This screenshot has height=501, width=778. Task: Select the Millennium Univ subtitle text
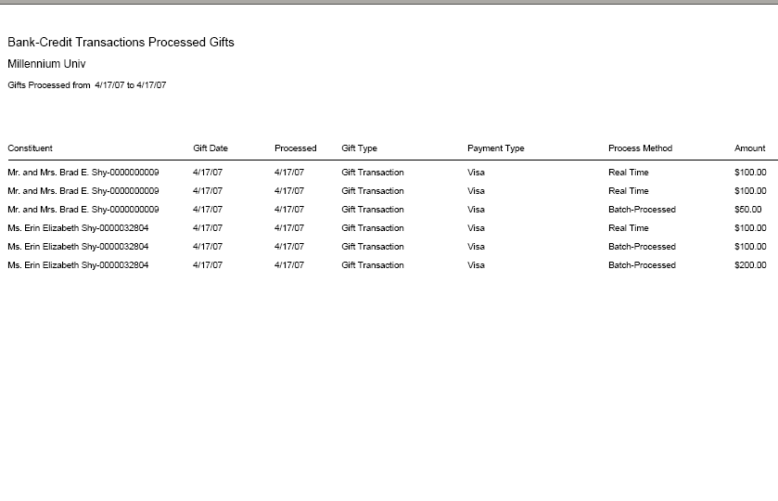46,64
